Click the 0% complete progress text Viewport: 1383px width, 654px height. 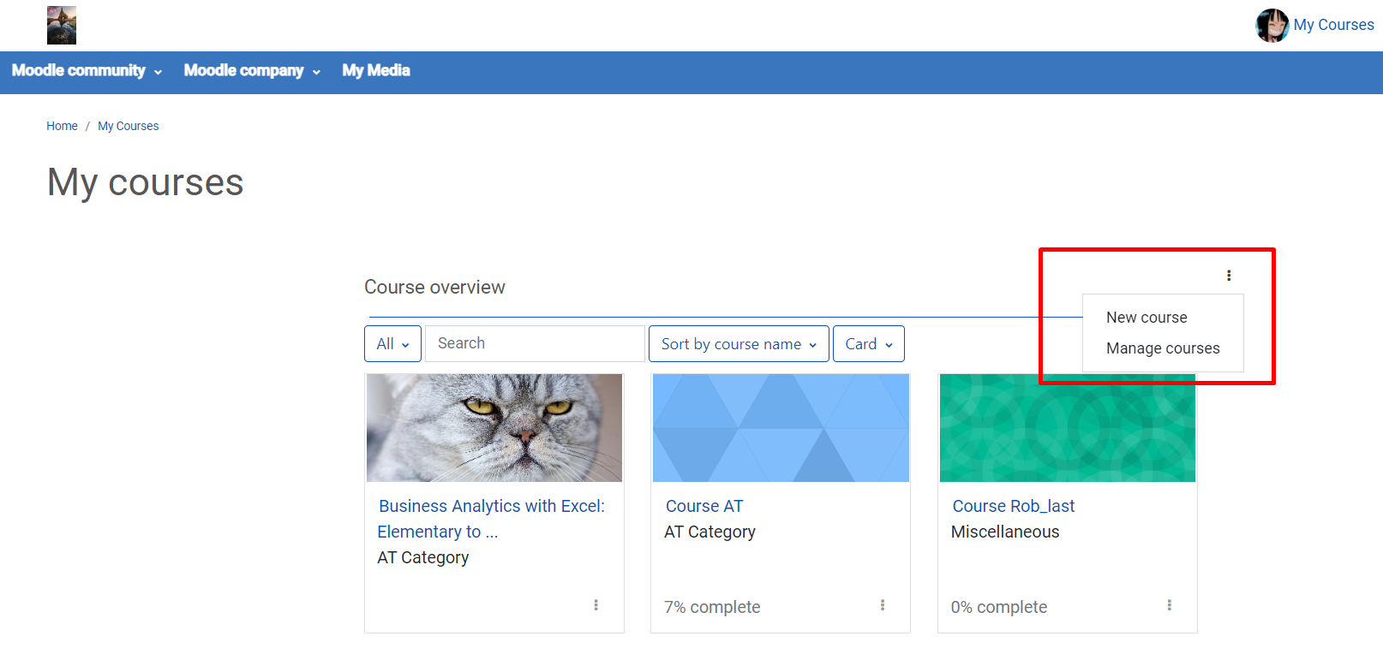click(x=999, y=607)
